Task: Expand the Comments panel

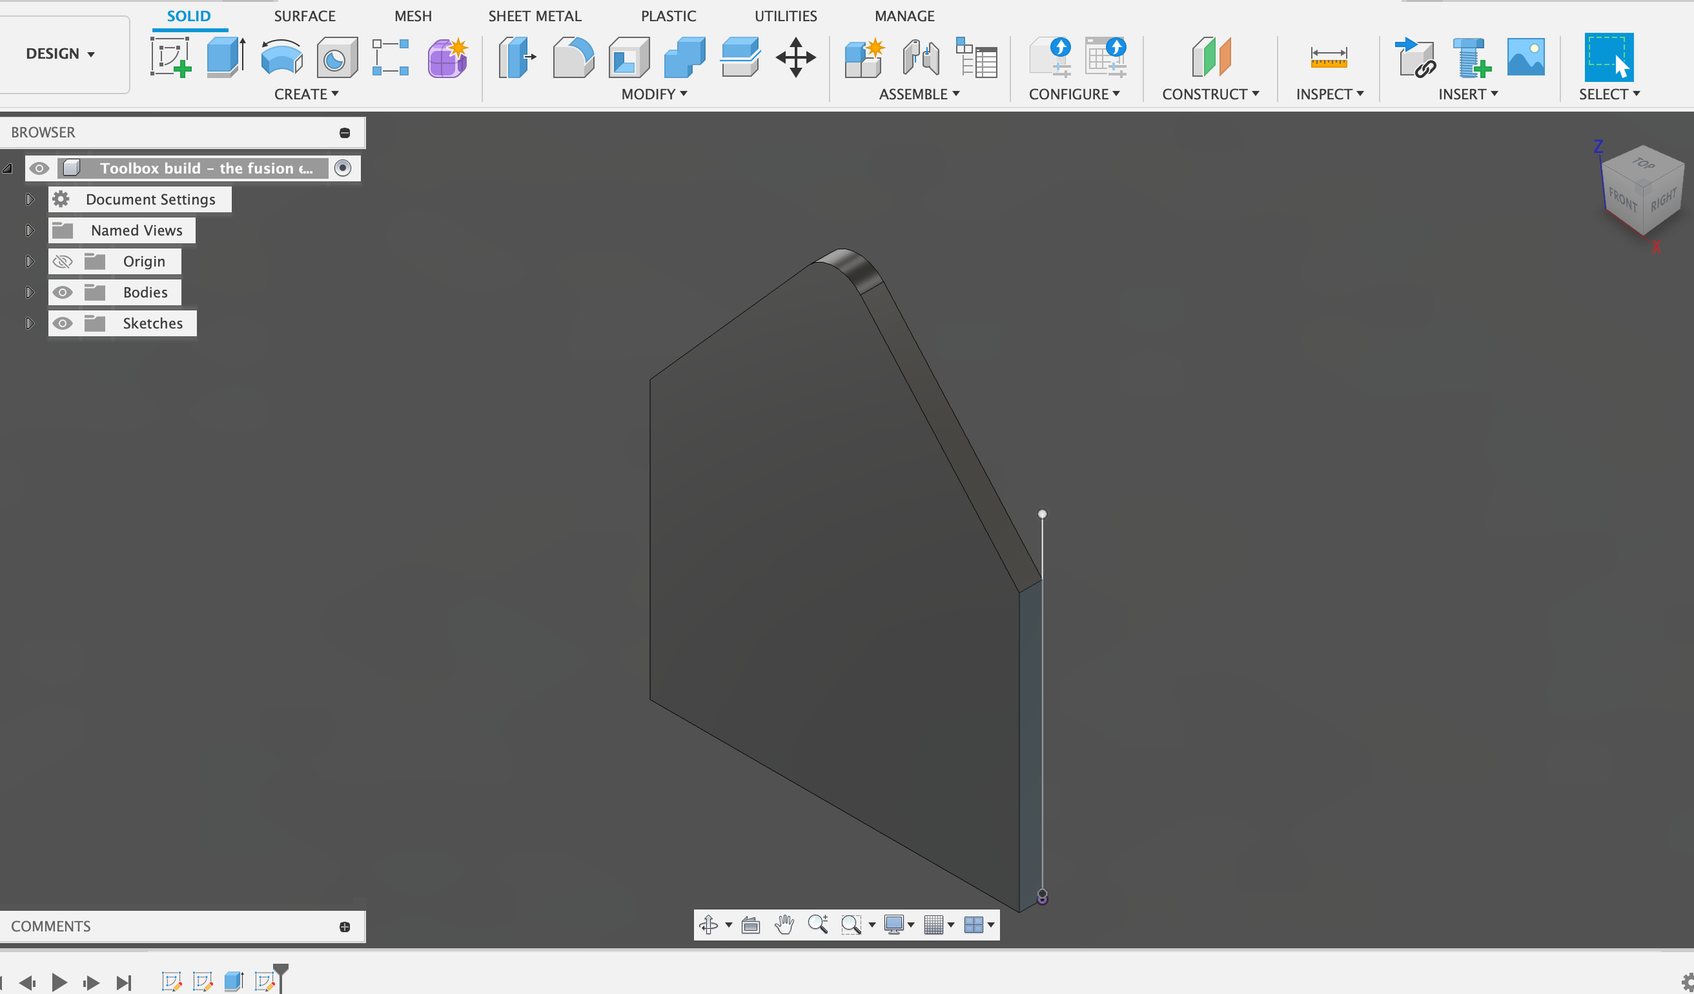Action: pyautogui.click(x=345, y=927)
